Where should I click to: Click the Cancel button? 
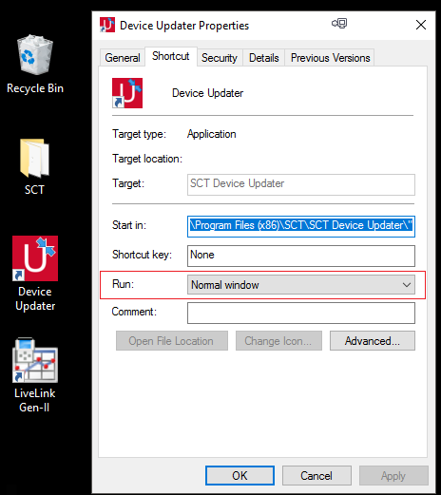(316, 475)
